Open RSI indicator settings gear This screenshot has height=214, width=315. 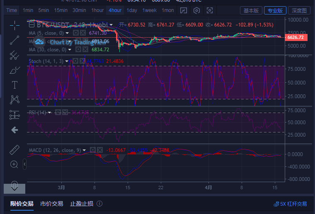[x=58, y=112]
